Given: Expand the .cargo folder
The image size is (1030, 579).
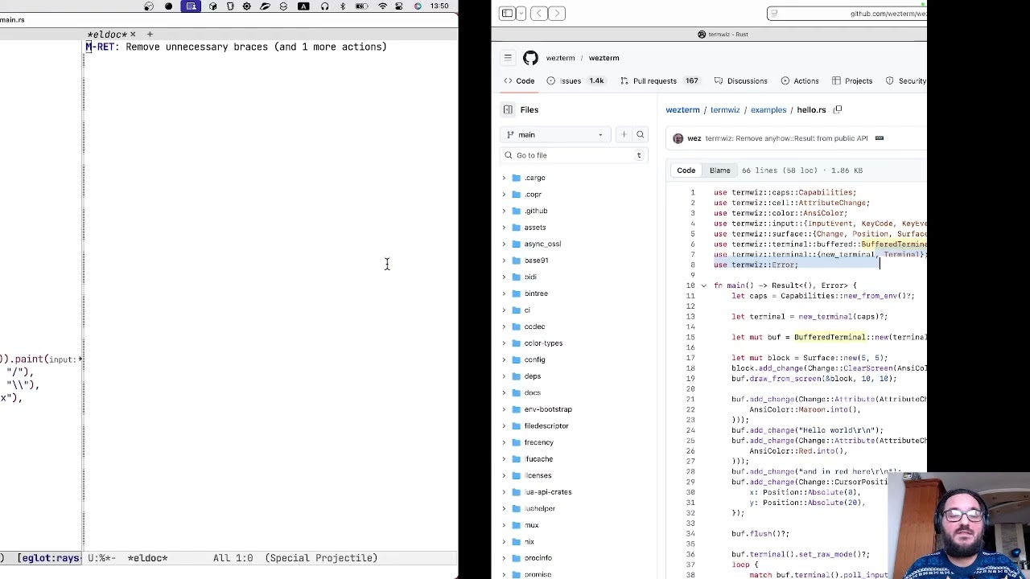Looking at the screenshot, I should click(505, 178).
